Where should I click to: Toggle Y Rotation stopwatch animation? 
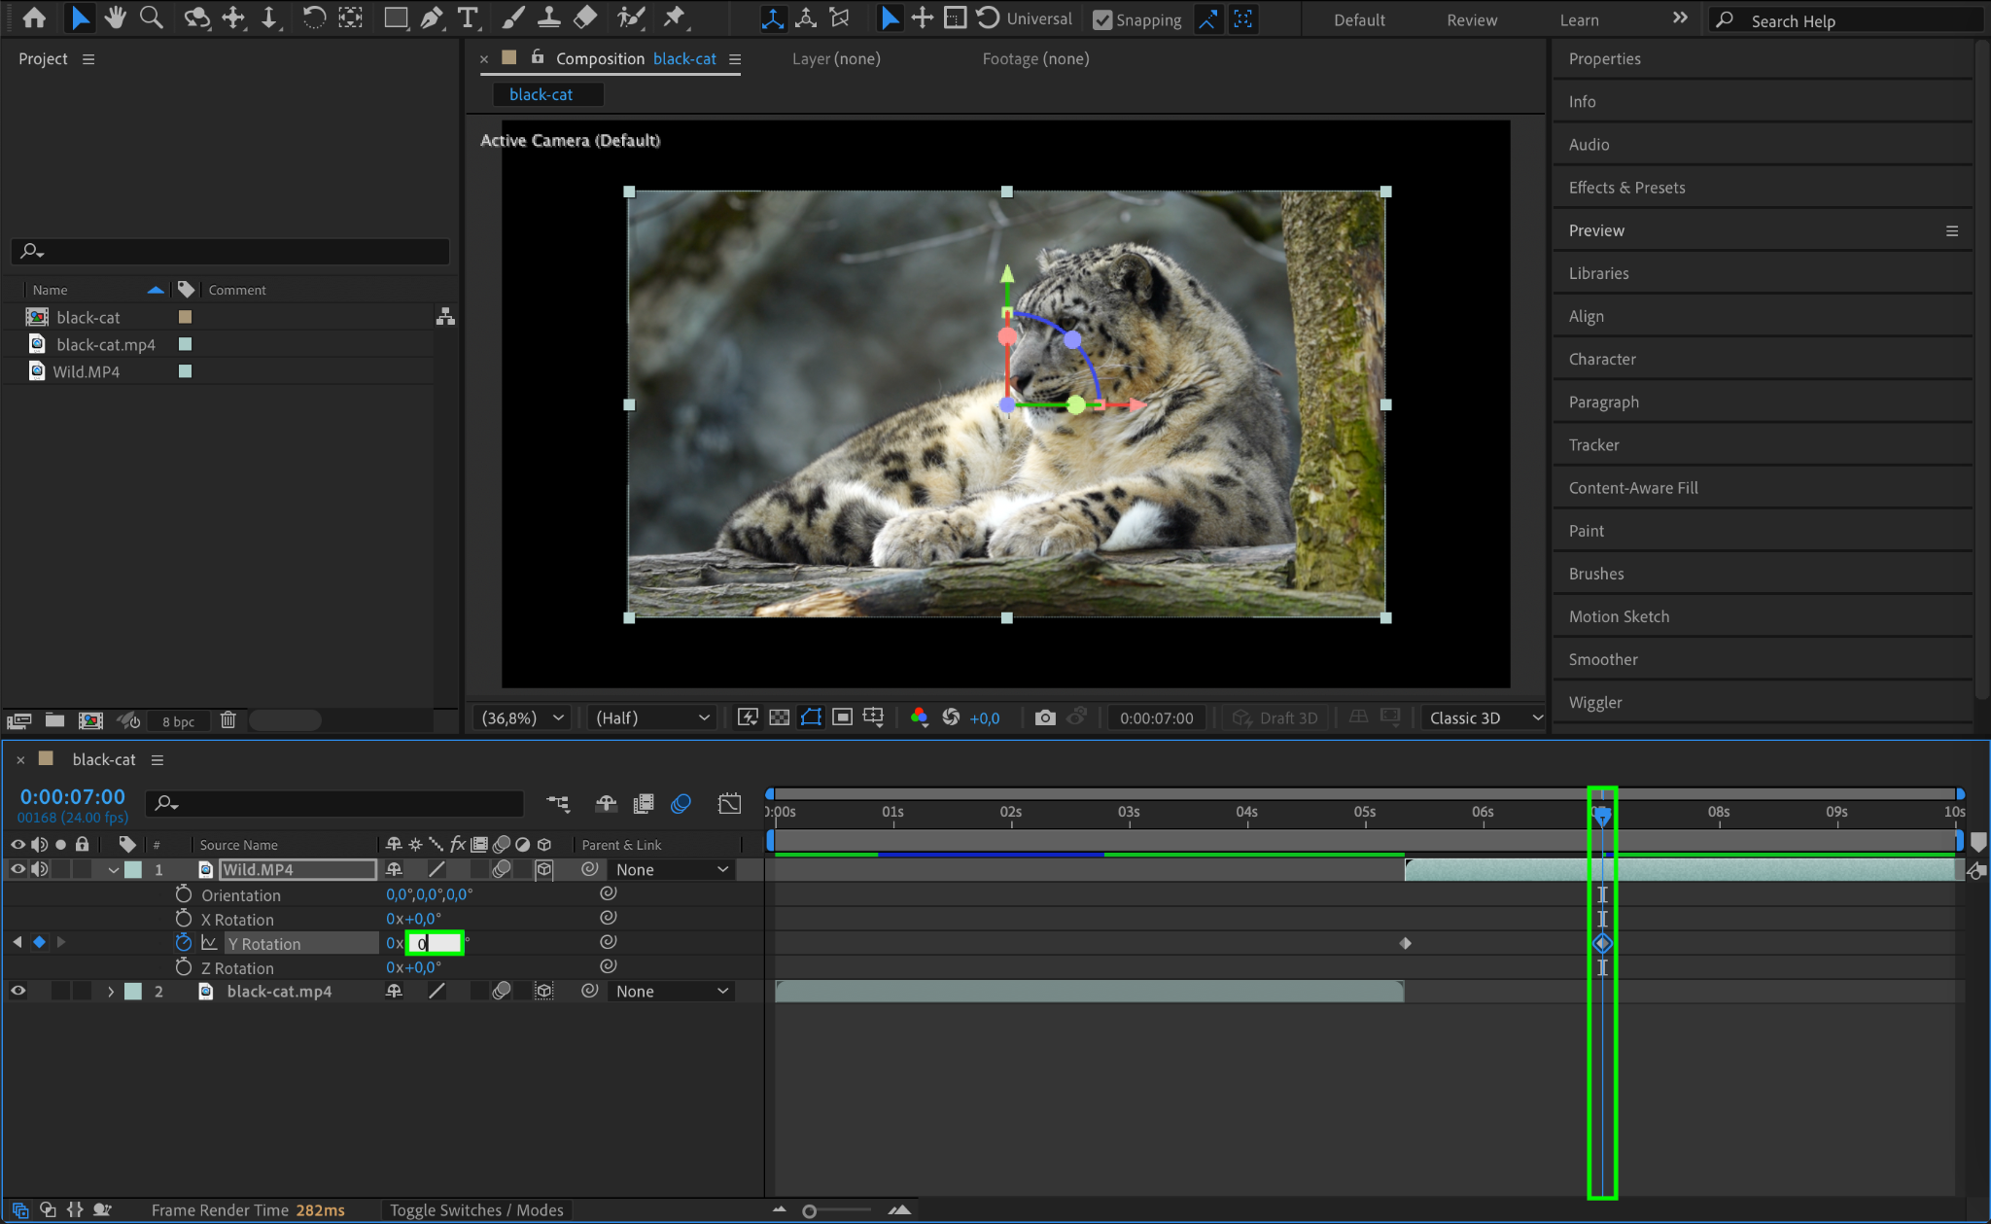point(183,942)
